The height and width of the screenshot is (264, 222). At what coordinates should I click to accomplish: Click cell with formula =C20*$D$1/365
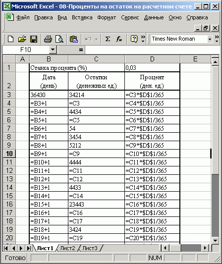click(152, 238)
